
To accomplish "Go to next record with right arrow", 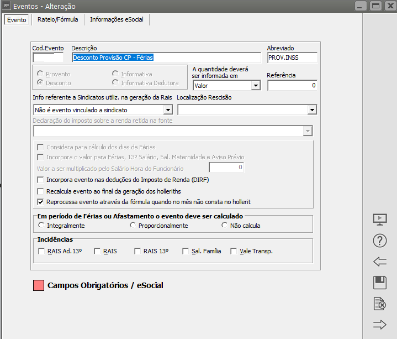I will (379, 325).
